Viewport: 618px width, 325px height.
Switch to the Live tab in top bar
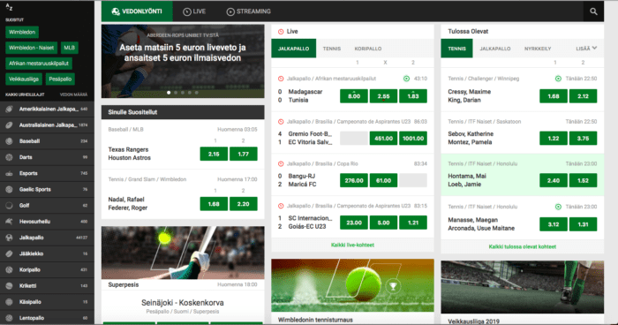[x=194, y=11]
